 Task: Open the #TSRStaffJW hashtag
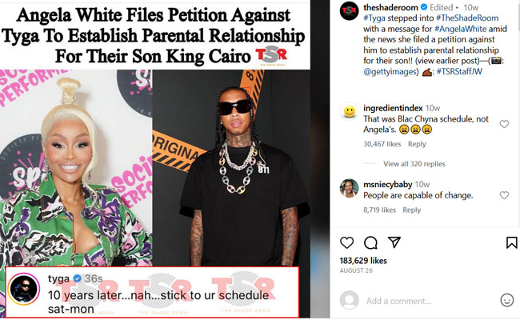459,71
